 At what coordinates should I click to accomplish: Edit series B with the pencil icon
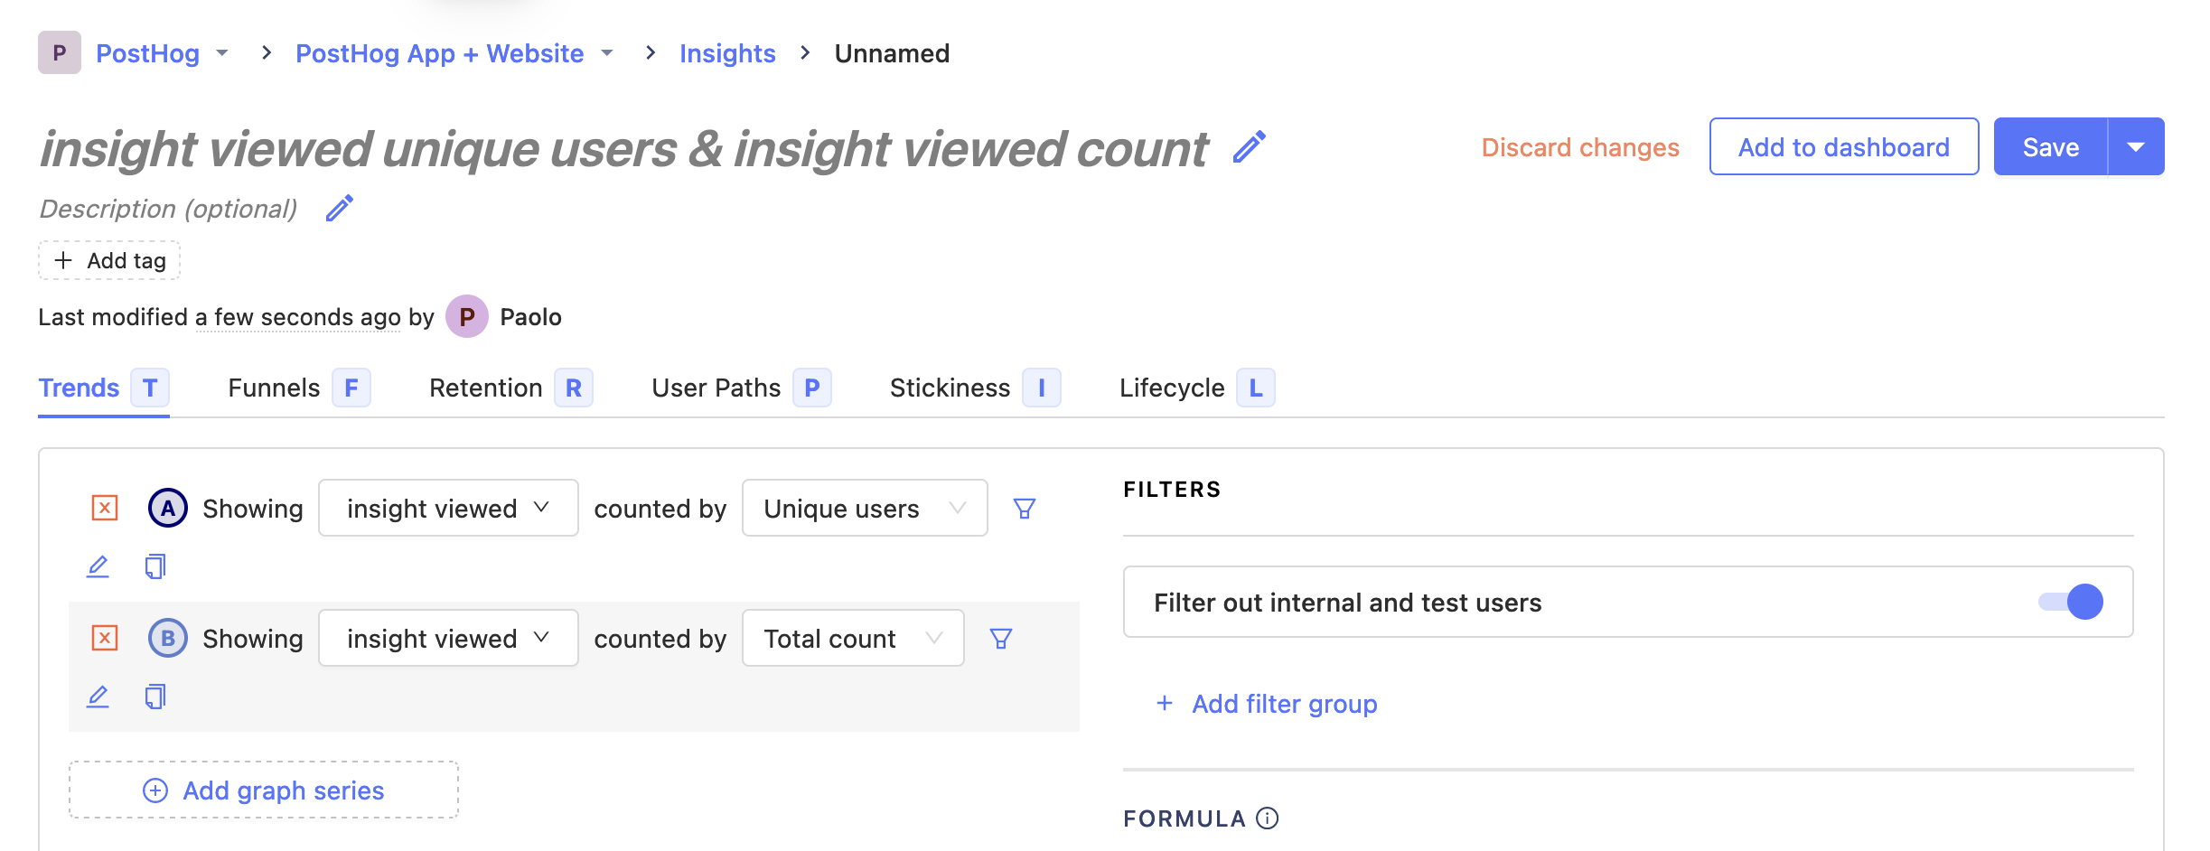pos(98,696)
